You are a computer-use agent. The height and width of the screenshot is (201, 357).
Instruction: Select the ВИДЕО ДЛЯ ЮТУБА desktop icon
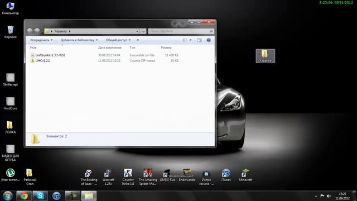click(x=10, y=153)
